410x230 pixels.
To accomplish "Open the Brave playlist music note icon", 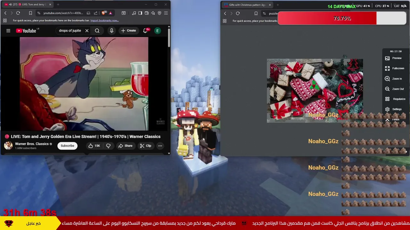I will tap(134, 13).
